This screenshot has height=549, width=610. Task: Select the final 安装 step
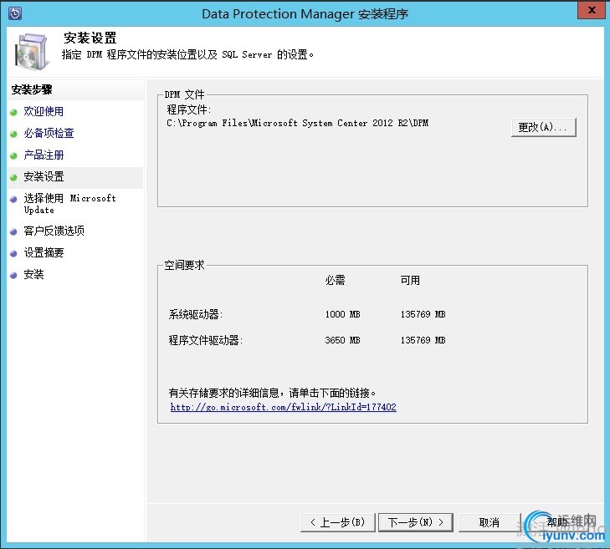[33, 274]
